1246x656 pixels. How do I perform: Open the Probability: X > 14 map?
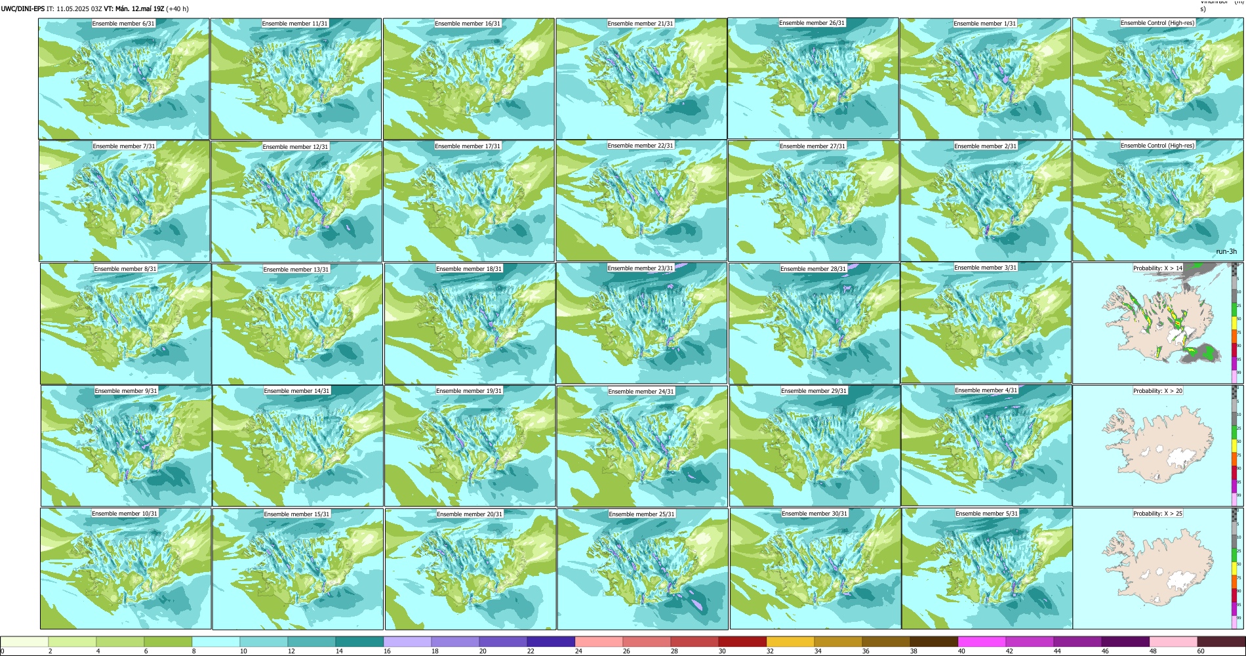(1158, 323)
